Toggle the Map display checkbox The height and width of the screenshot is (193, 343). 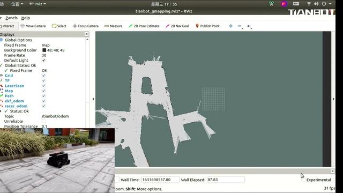tap(43, 91)
